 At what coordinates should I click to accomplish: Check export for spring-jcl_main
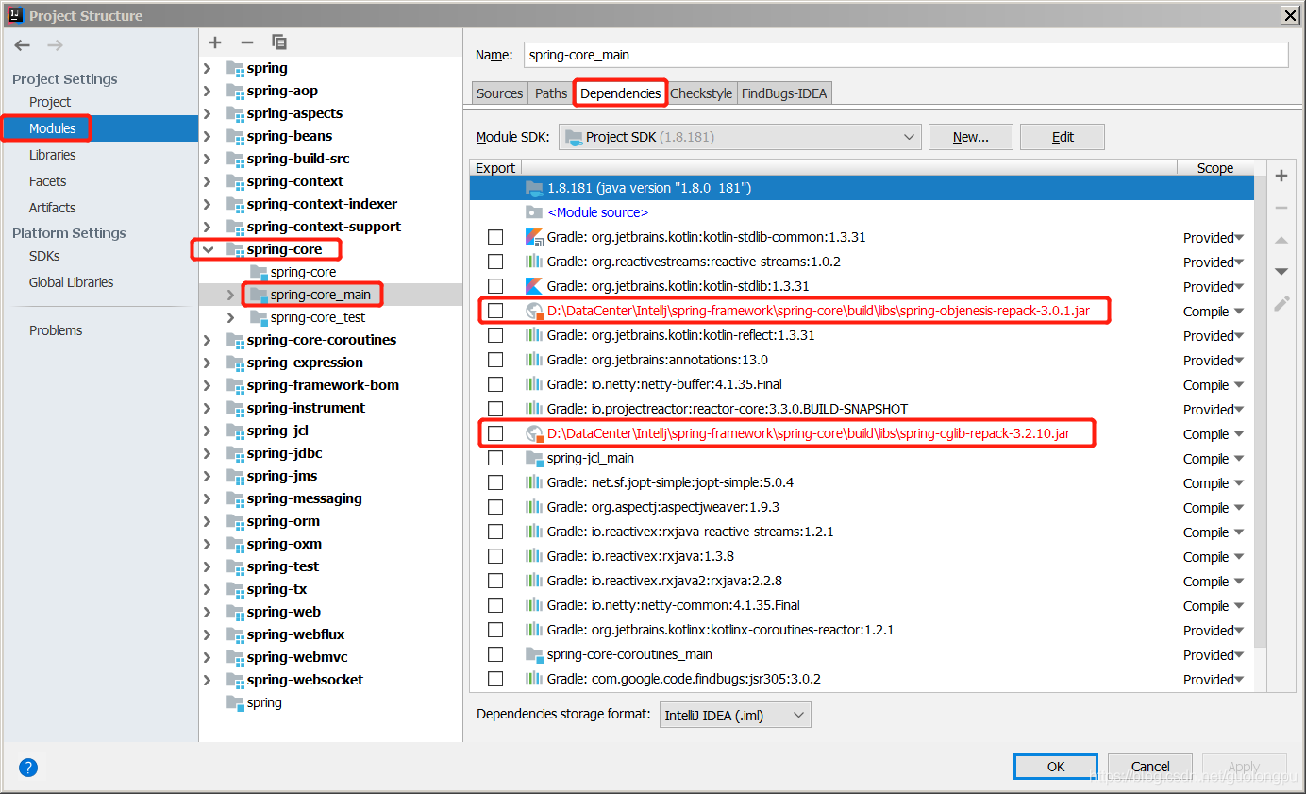[495, 458]
